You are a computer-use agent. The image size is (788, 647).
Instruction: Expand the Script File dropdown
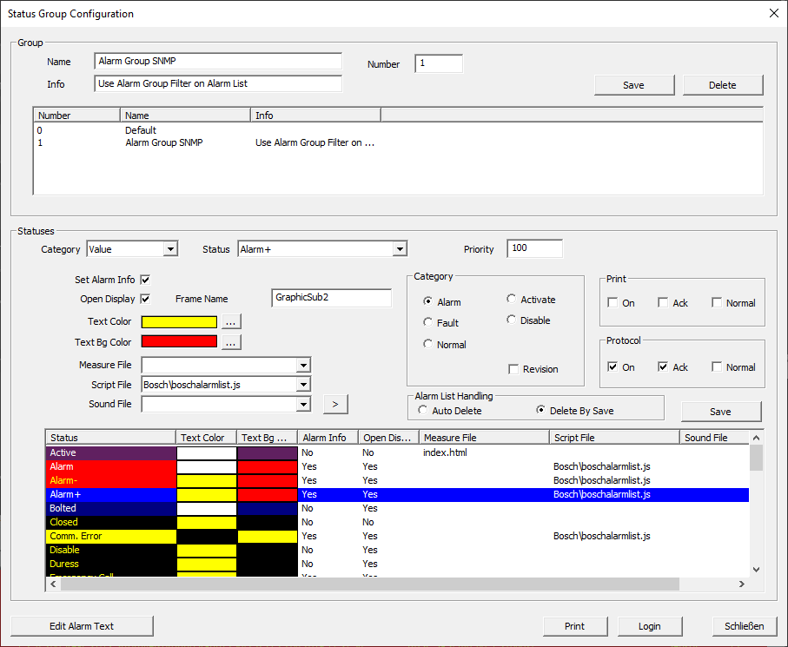tap(303, 385)
